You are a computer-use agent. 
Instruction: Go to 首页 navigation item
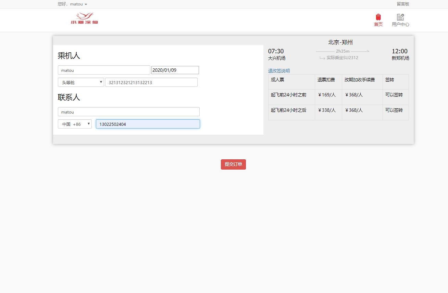pyautogui.click(x=378, y=24)
